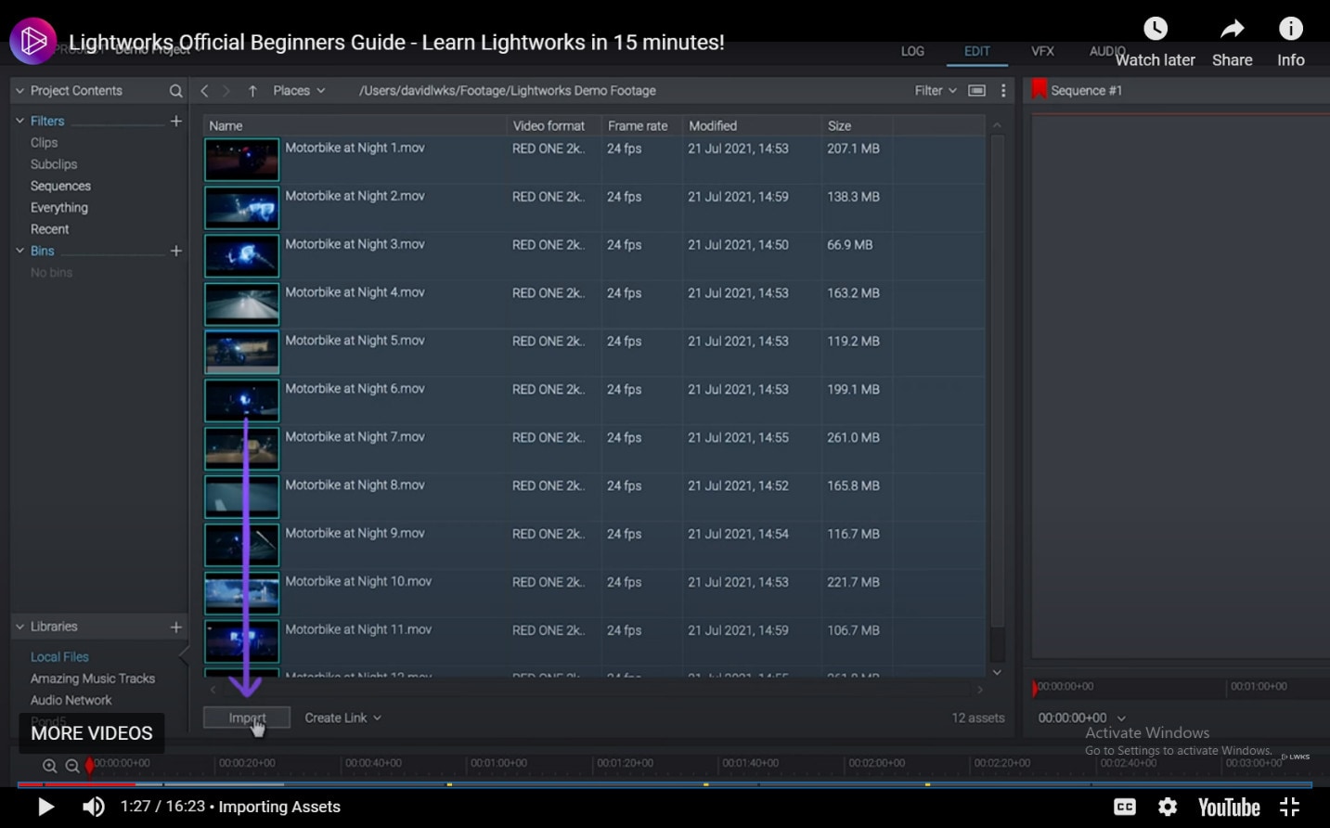Seek using the YouTube progress bar
The height and width of the screenshot is (828, 1330).
point(665,785)
